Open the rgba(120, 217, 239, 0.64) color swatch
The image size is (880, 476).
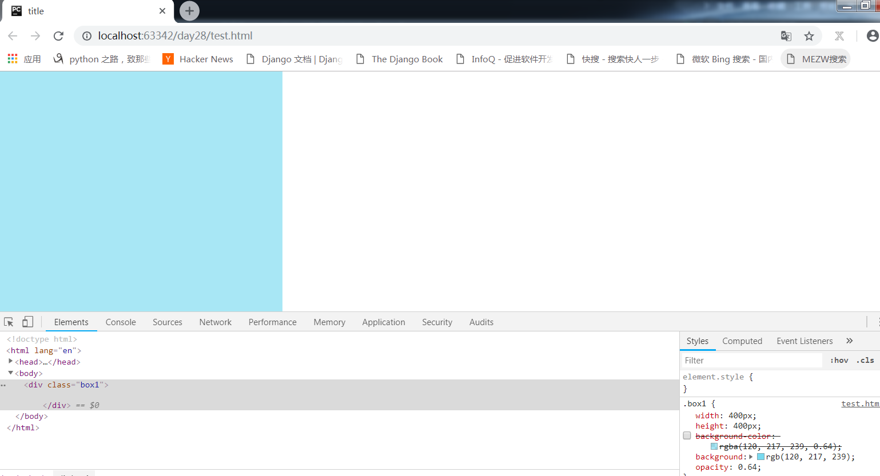click(714, 446)
